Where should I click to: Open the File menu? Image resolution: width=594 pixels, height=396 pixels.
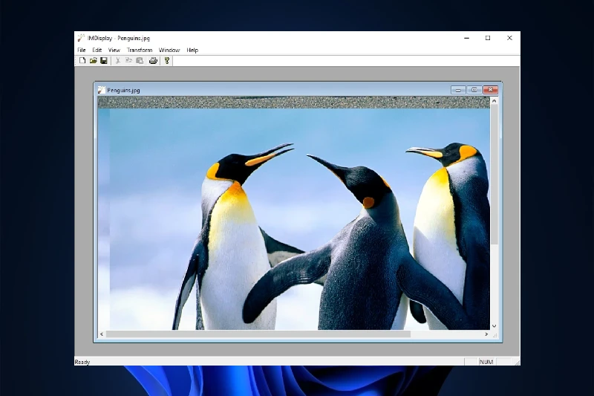(x=82, y=50)
